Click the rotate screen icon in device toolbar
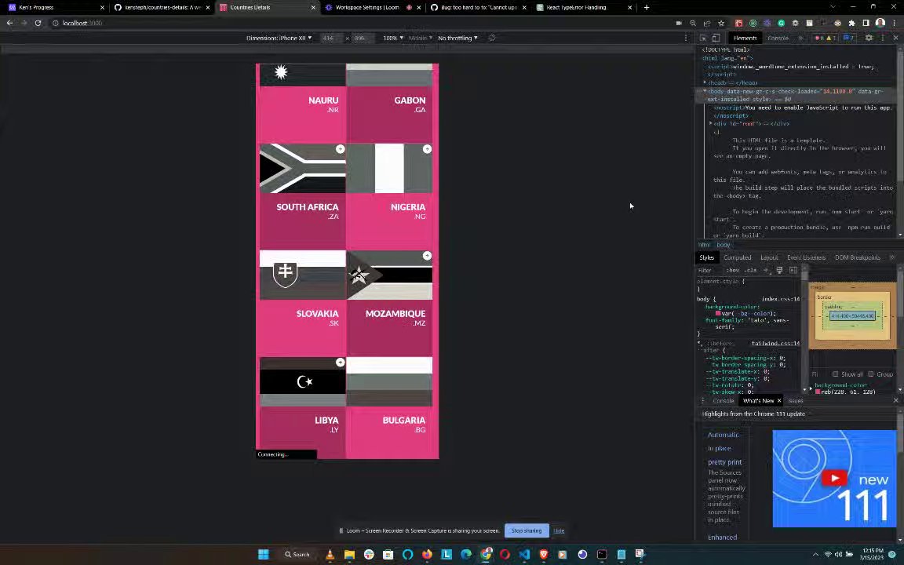This screenshot has height=565, width=904. (492, 38)
